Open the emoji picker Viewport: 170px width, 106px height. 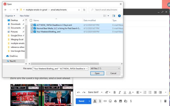click(x=110, y=101)
